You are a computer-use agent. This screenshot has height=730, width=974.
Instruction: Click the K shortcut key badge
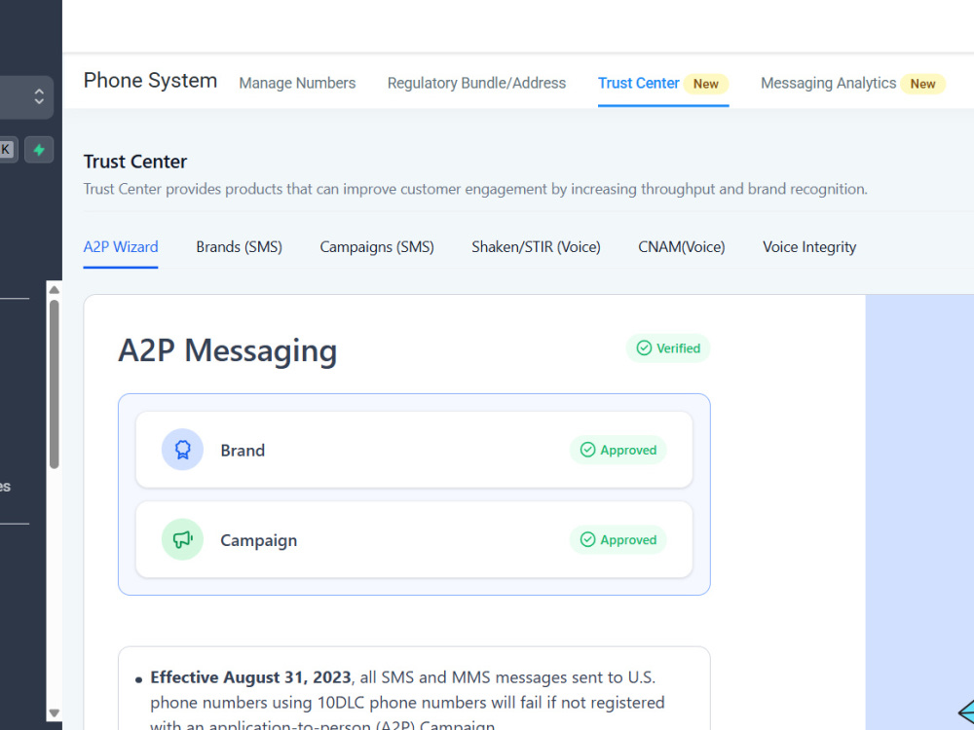coord(6,150)
